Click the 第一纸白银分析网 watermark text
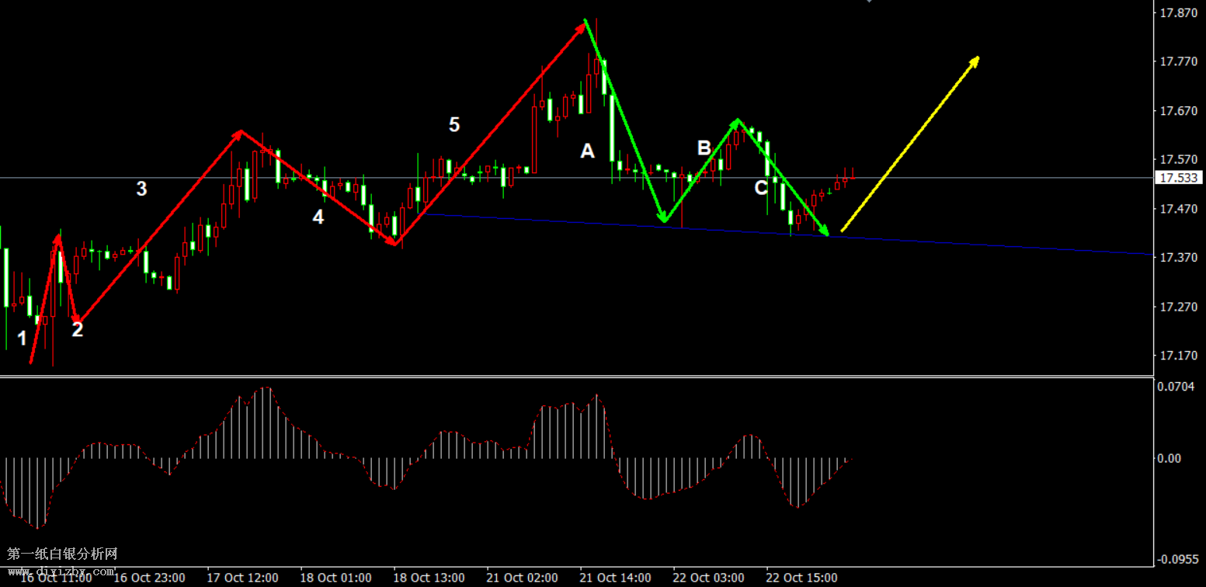The height and width of the screenshot is (587, 1206). 62,554
